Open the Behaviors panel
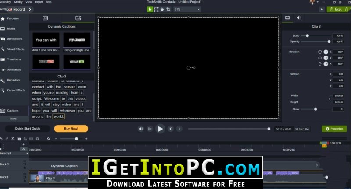Screen dimensions: 351x189 pyautogui.click(x=14, y=80)
